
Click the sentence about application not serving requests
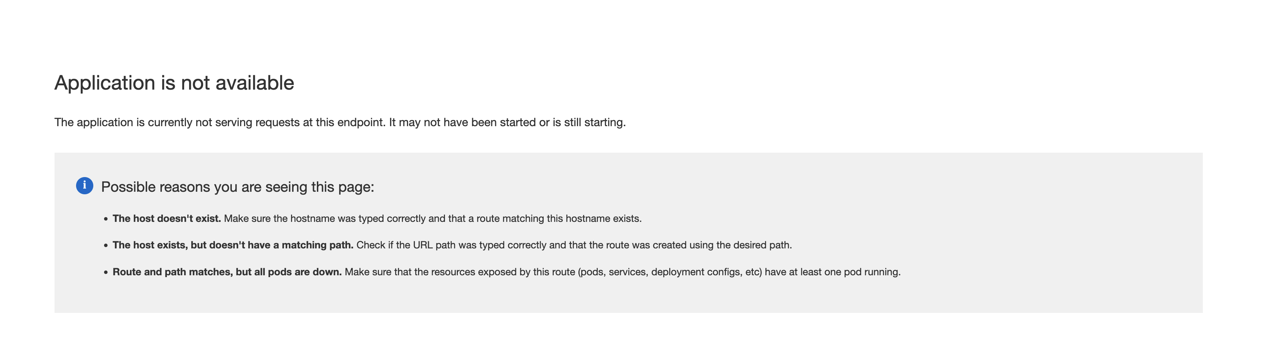pyautogui.click(x=340, y=122)
